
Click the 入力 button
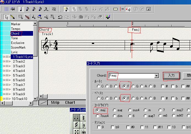point(171,76)
